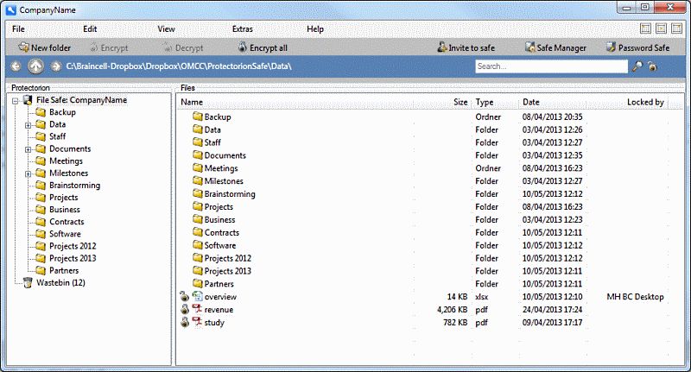The height and width of the screenshot is (372, 691).
Task: Expand the Milestones tree node
Action: pyautogui.click(x=29, y=173)
